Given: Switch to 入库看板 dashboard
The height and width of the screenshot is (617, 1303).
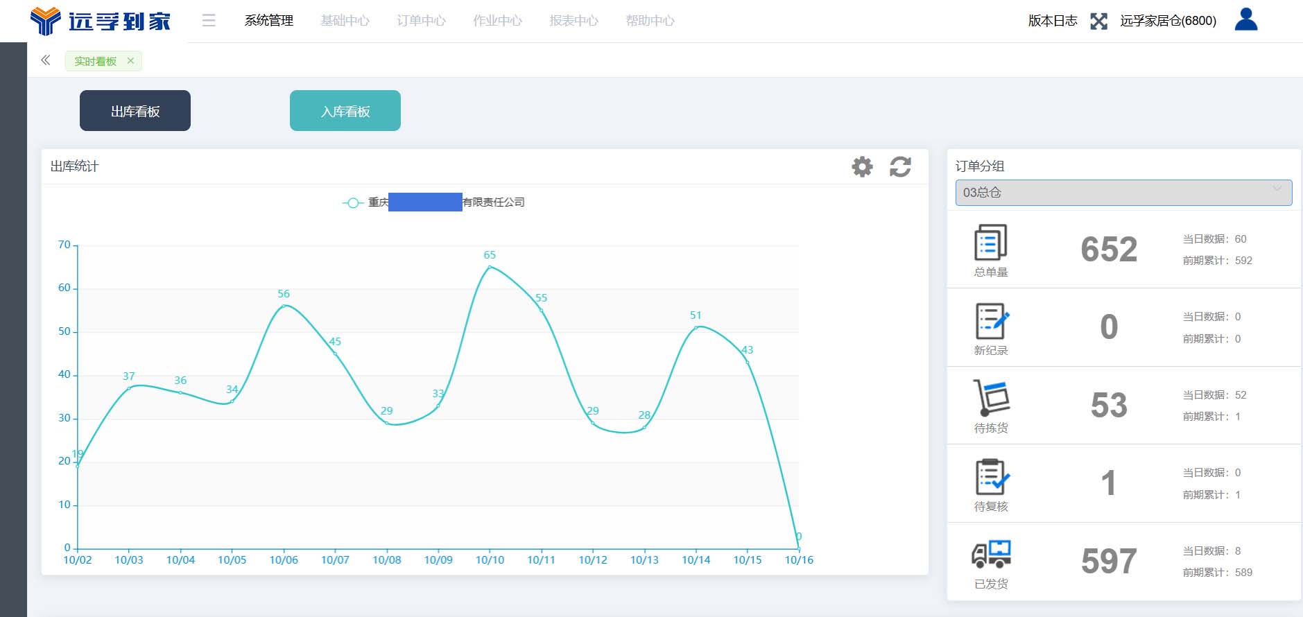Looking at the screenshot, I should click(x=345, y=111).
